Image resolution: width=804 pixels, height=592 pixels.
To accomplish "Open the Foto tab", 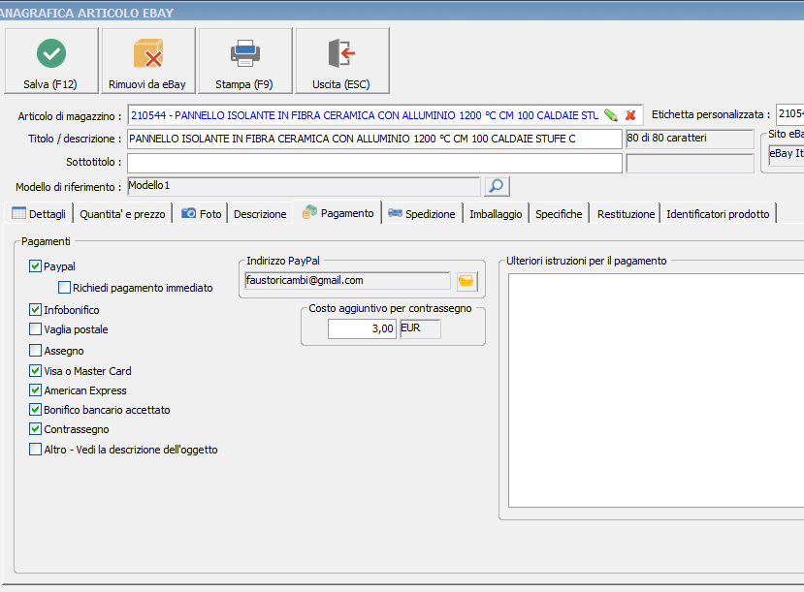I will (202, 213).
